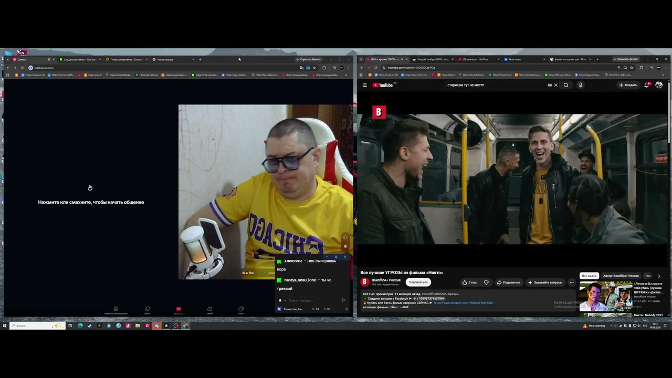Expand the tab search in the YouTube window
Image resolution: width=672 pixels, height=378 pixels.
361,59
